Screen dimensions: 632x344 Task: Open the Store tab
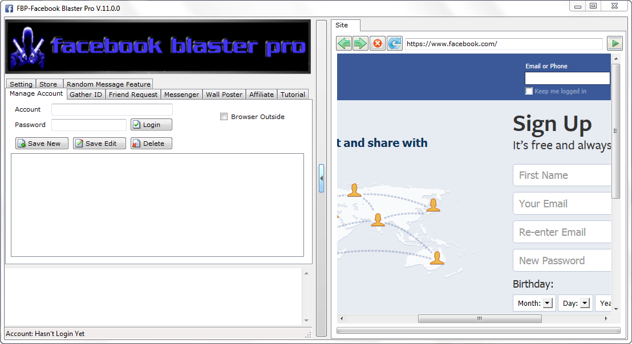point(48,84)
